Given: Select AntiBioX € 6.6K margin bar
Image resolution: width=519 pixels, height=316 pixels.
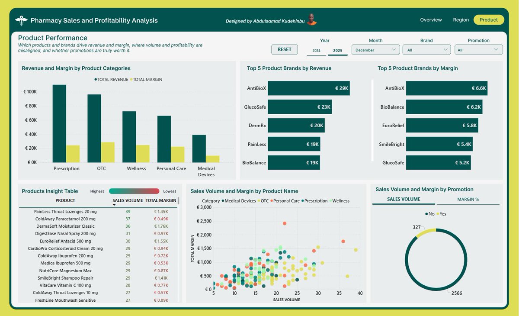Looking at the screenshot, I should tap(447, 88).
